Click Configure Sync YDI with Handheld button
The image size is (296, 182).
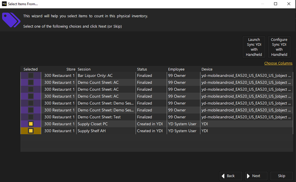pyautogui.click(x=279, y=47)
